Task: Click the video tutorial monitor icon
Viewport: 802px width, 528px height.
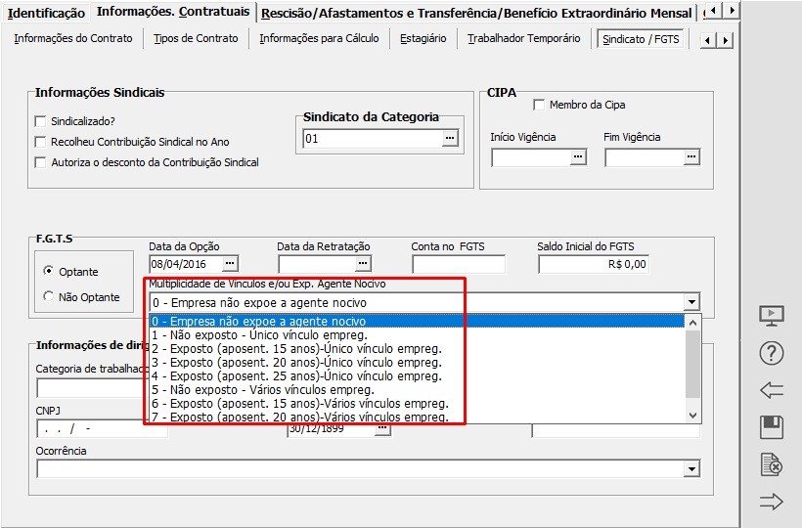Action: pos(772,316)
